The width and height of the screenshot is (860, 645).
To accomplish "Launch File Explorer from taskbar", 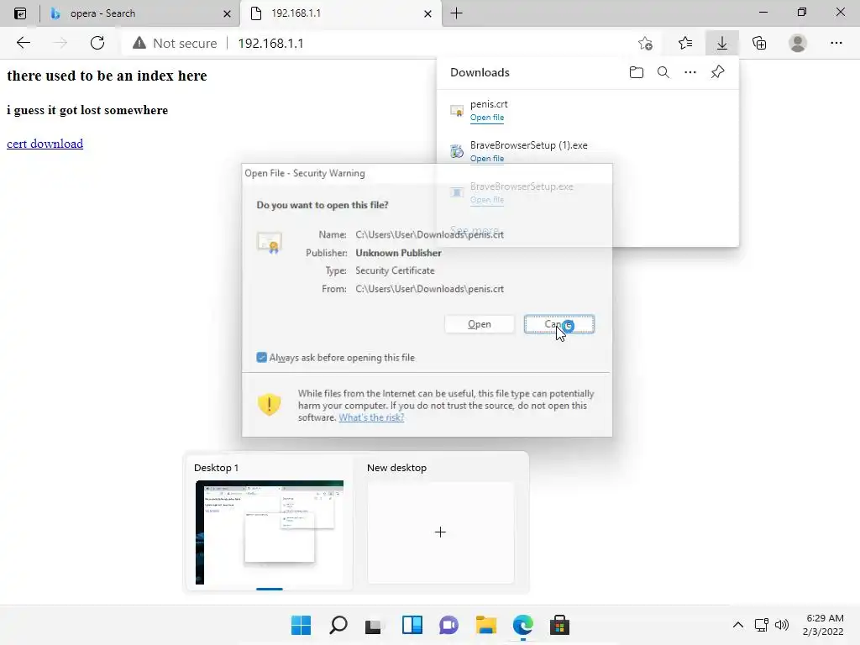I will tap(486, 625).
